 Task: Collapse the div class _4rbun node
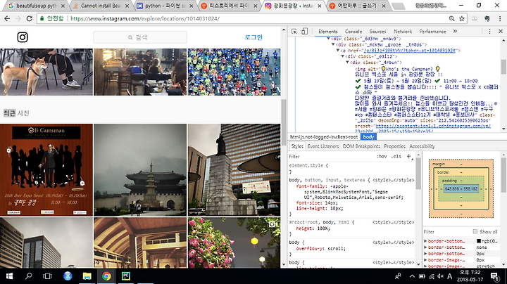tap(348, 63)
